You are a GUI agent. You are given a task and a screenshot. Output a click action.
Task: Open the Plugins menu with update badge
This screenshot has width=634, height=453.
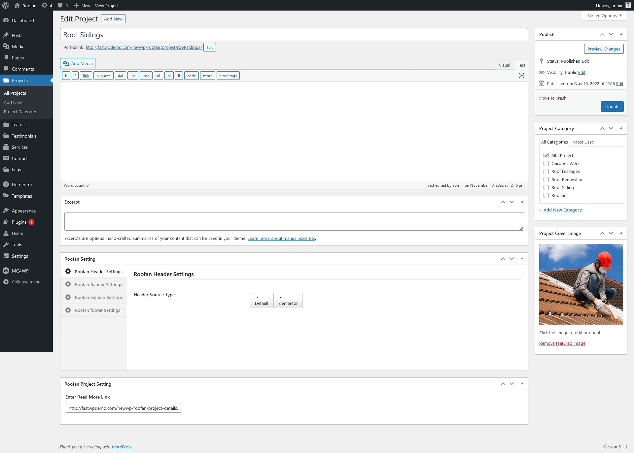[x=19, y=222]
